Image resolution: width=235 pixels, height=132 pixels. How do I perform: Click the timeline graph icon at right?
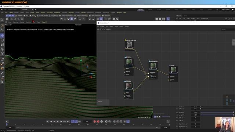168,121
